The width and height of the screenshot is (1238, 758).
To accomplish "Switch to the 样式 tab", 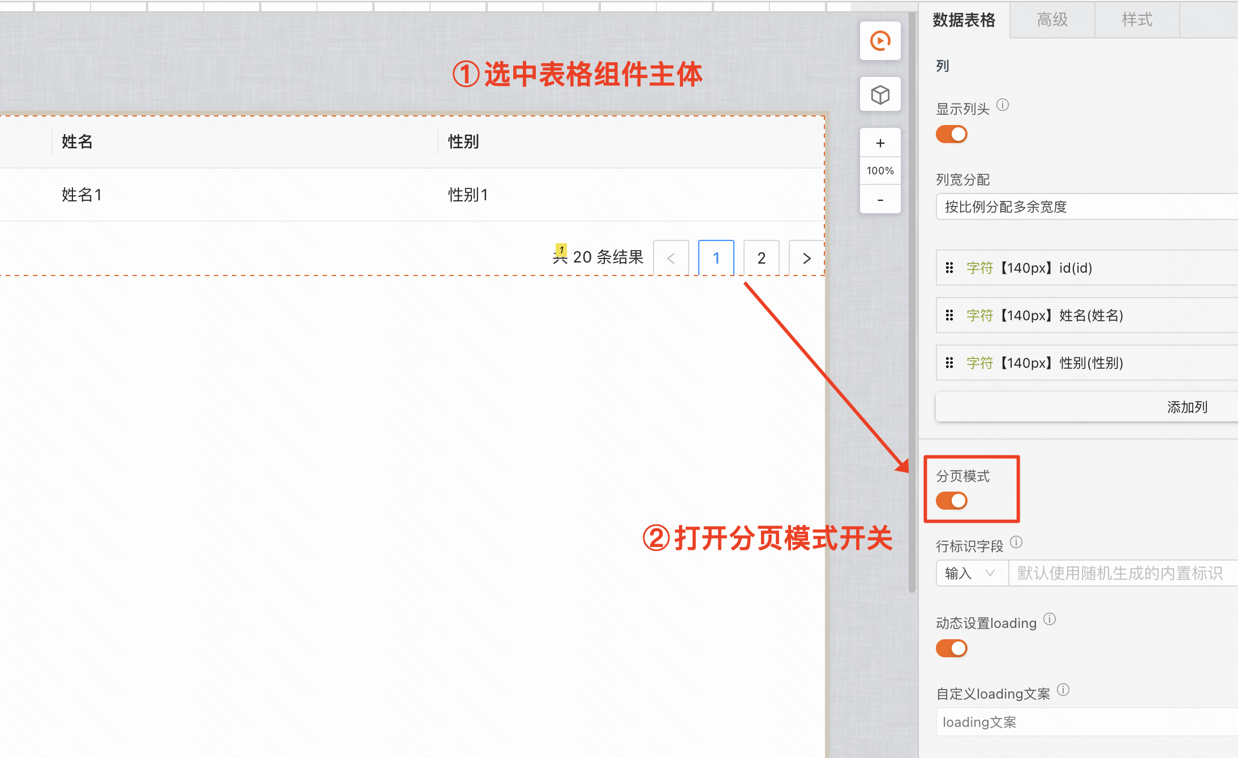I will [x=1137, y=20].
